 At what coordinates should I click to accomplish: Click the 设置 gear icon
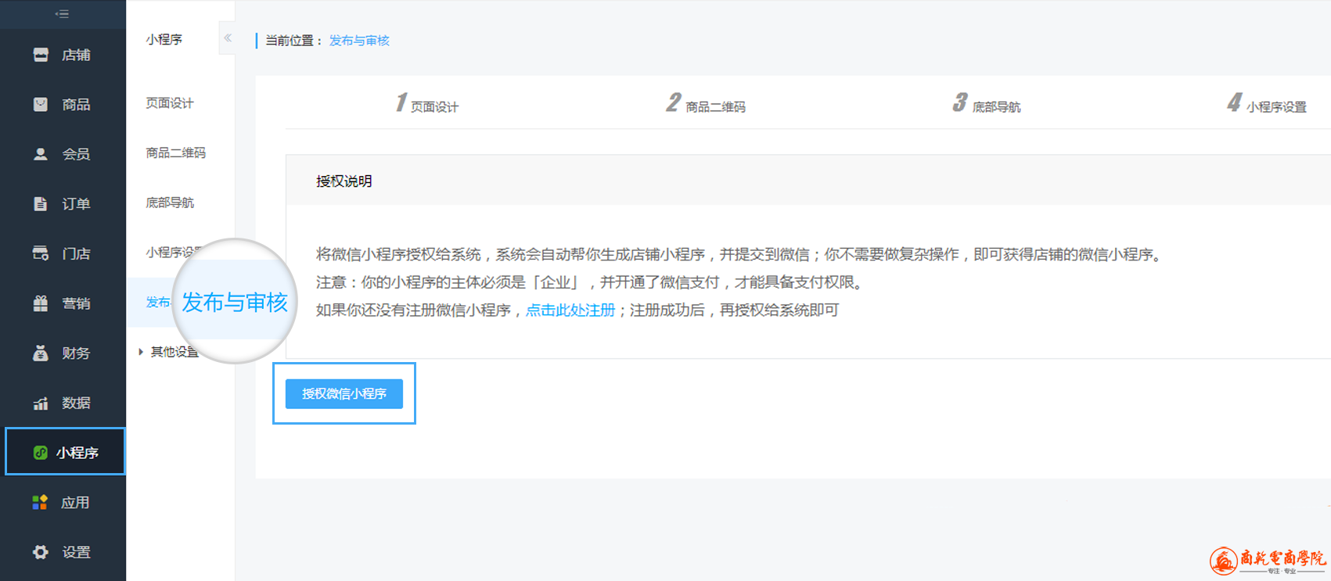coord(41,552)
